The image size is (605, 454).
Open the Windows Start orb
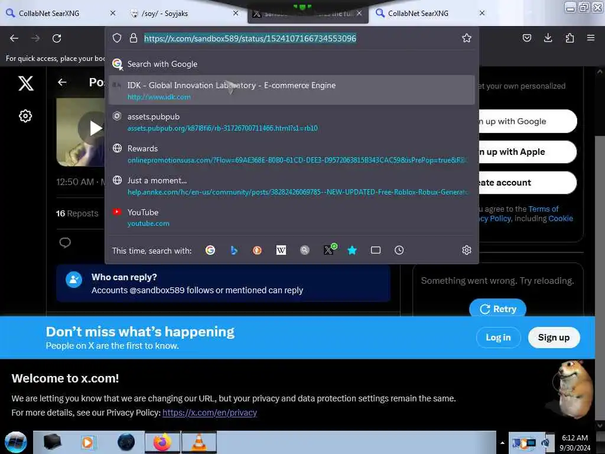click(x=15, y=442)
